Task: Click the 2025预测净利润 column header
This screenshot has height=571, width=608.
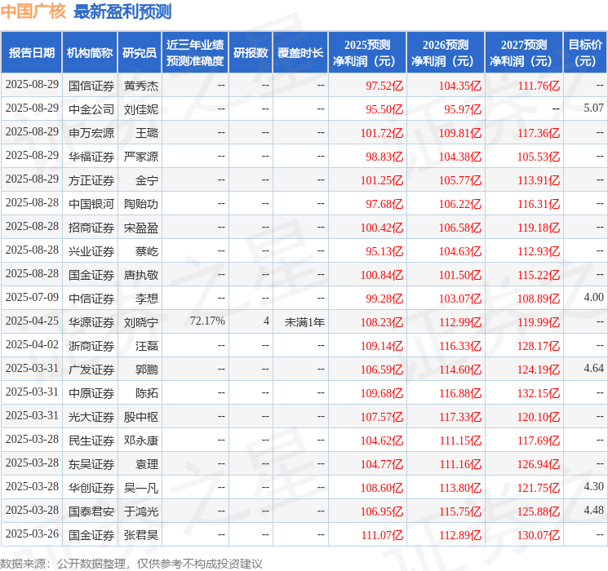Action: [x=367, y=53]
